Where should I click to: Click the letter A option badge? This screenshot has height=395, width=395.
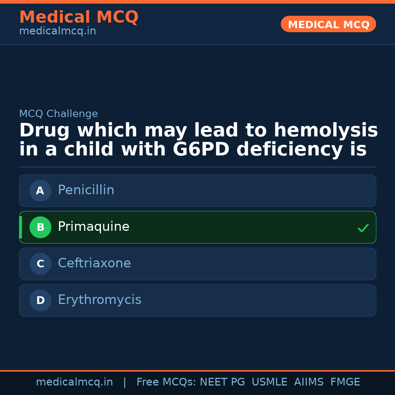(40, 191)
